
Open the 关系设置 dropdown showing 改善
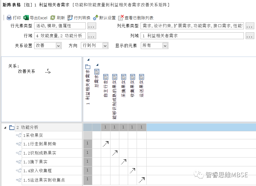[x=59, y=46]
